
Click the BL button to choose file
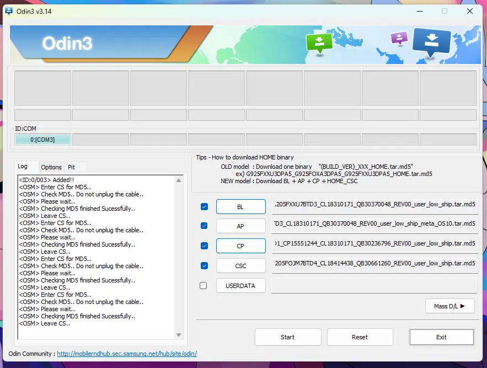click(240, 207)
